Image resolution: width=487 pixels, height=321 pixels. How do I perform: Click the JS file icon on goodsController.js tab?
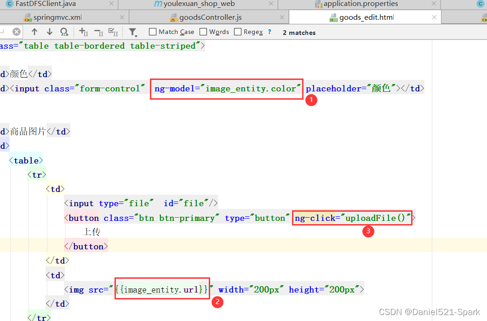[174, 18]
